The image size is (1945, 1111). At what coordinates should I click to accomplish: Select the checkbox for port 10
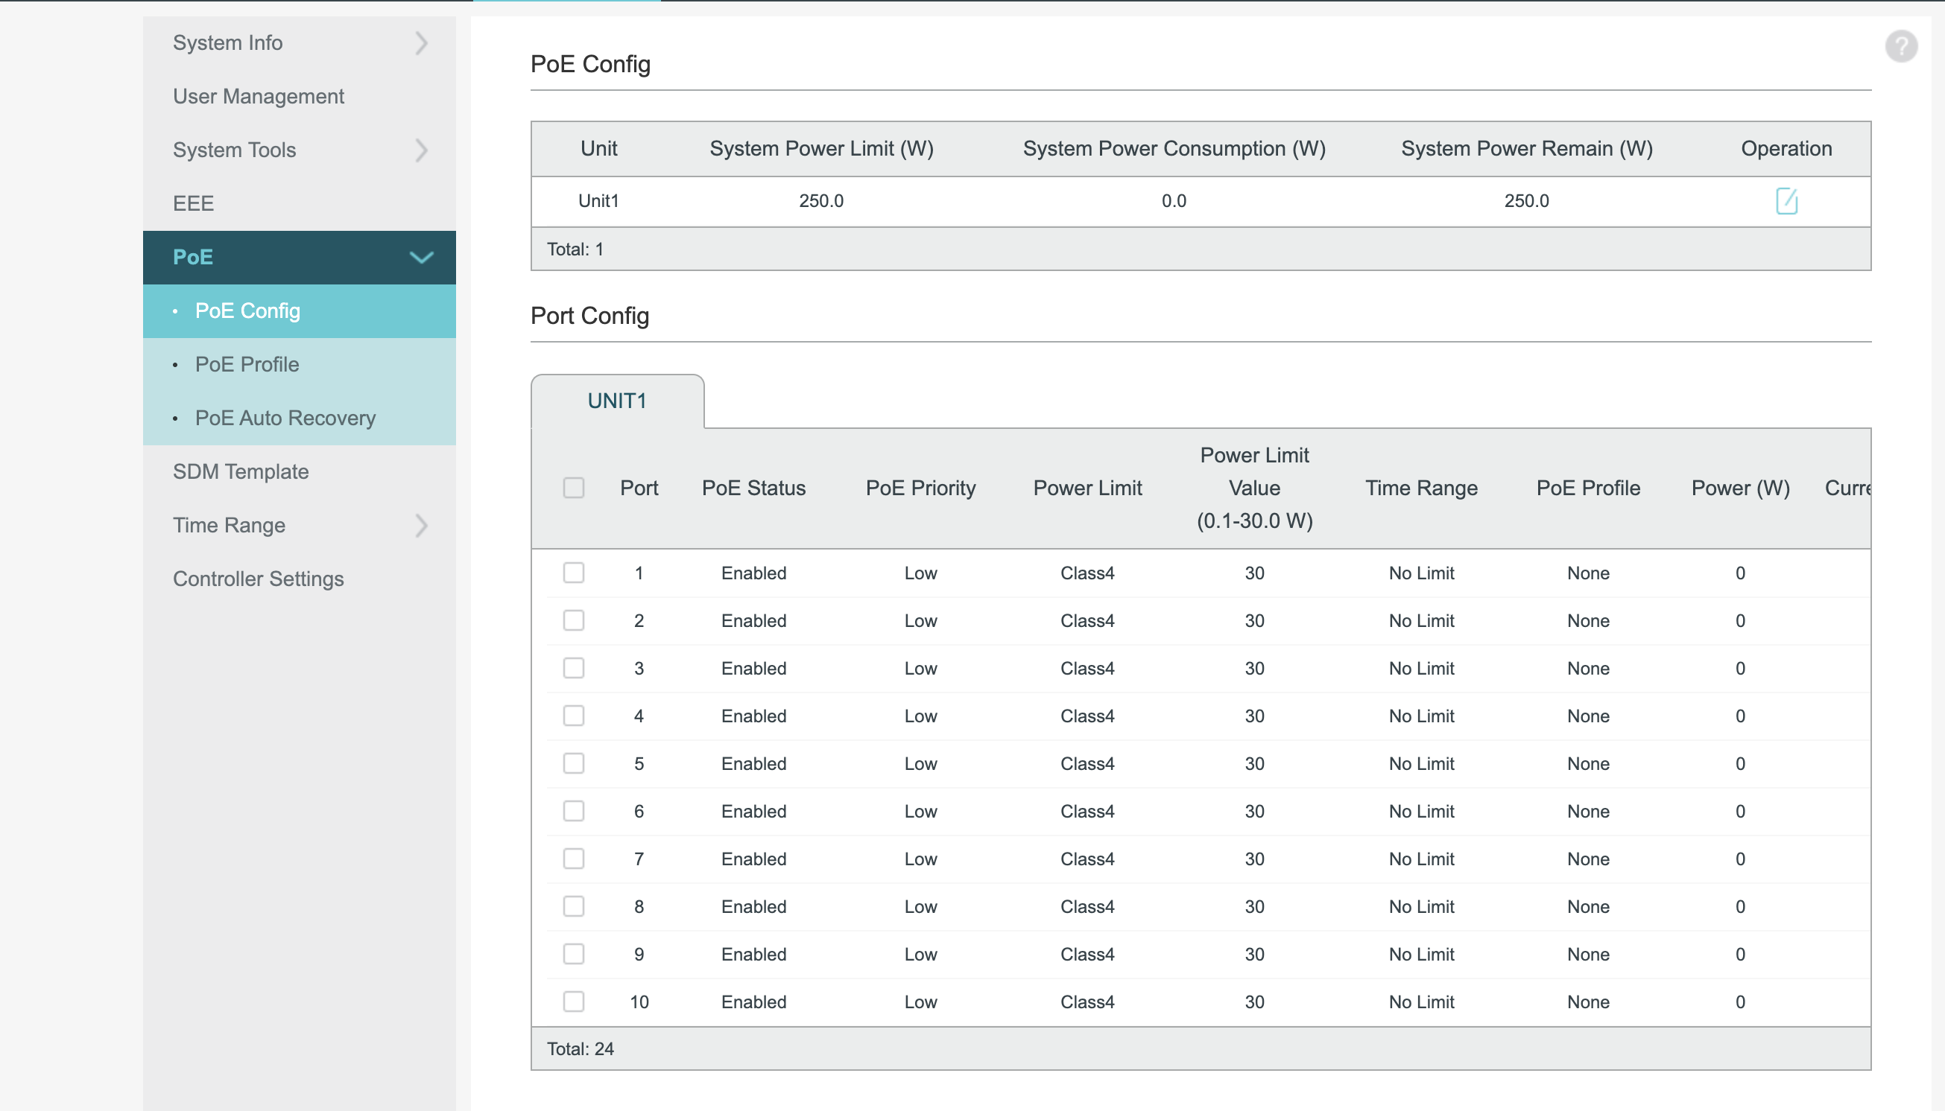click(574, 1001)
